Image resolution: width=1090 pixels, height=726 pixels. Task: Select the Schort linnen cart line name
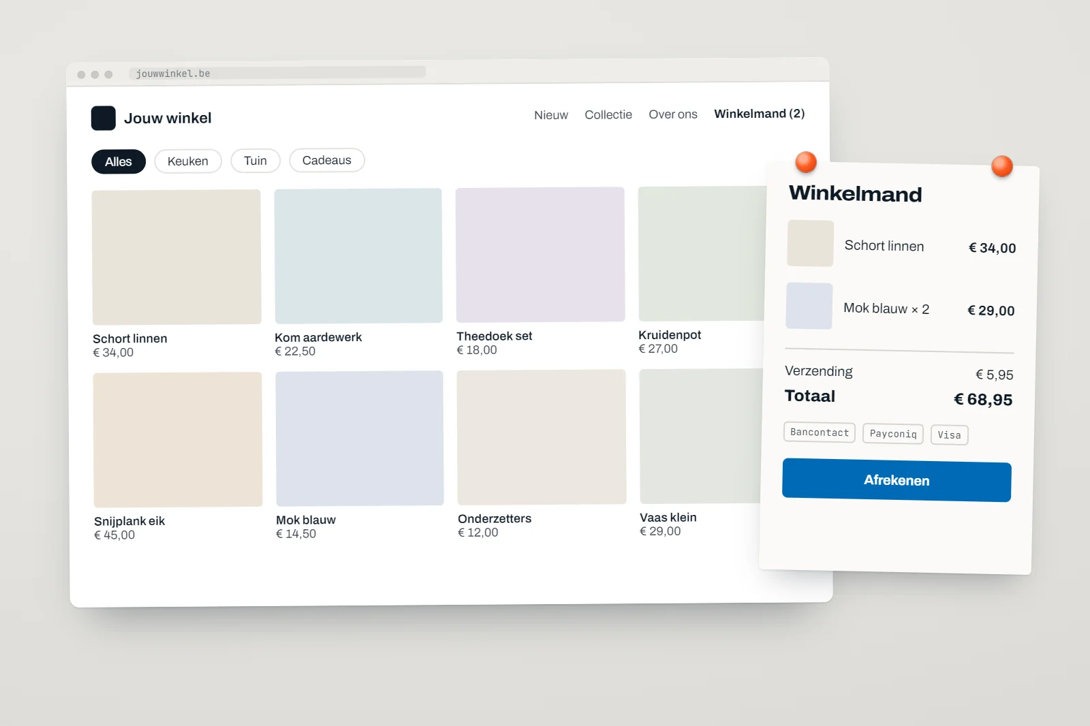[884, 246]
